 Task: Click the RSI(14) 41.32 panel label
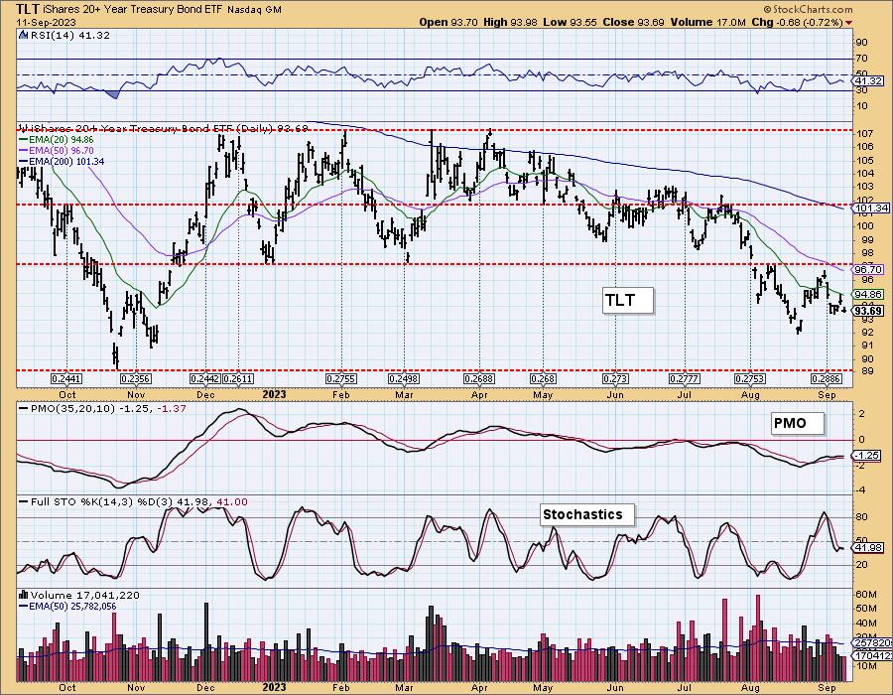pos(69,35)
